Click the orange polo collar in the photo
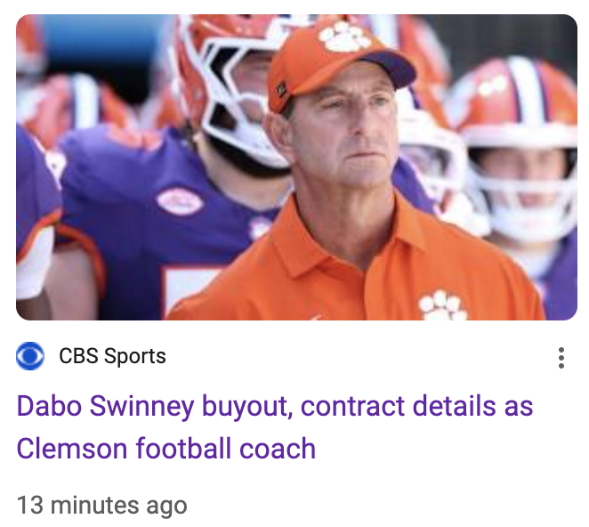 (x=338, y=240)
